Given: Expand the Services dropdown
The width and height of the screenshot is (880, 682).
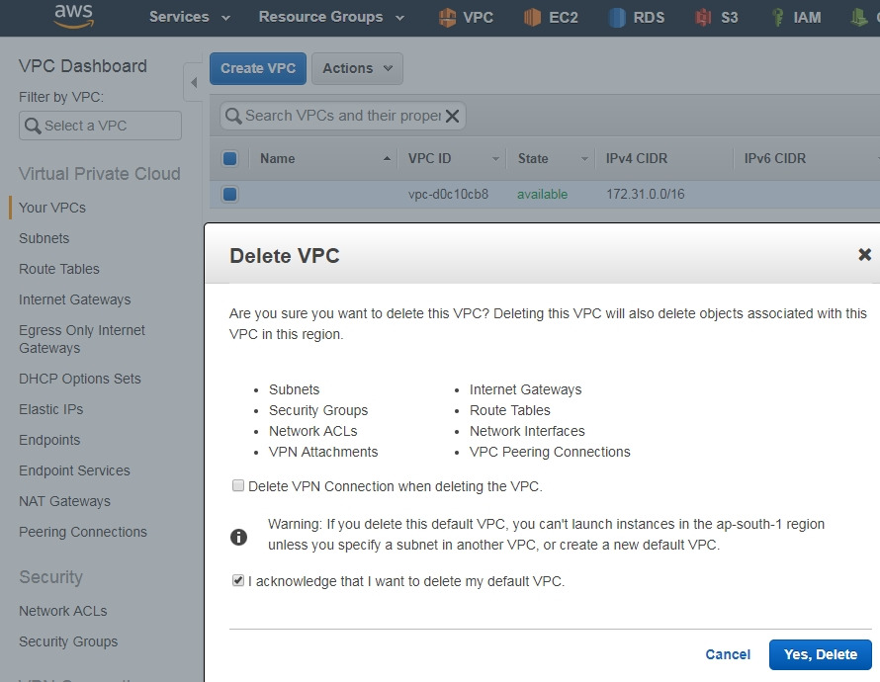Looking at the screenshot, I should click(x=189, y=17).
